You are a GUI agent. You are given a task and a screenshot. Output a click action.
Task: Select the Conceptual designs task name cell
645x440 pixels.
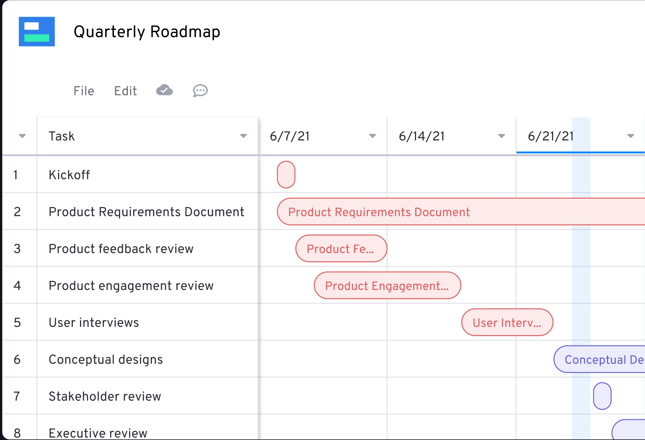(106, 359)
